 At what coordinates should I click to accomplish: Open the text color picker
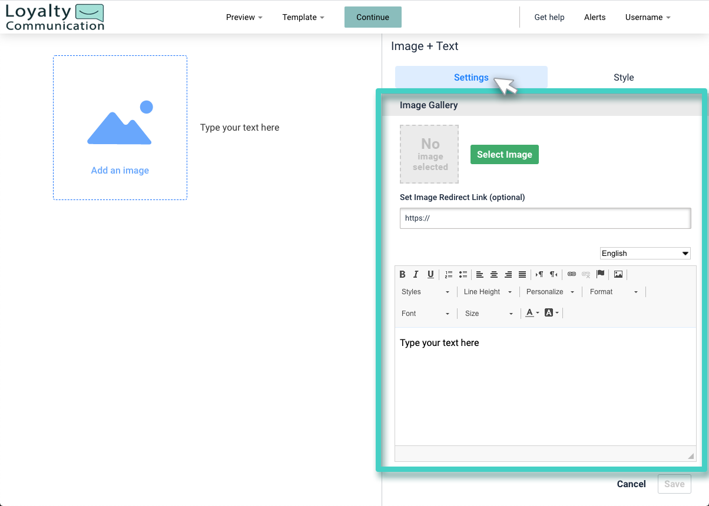(x=531, y=312)
